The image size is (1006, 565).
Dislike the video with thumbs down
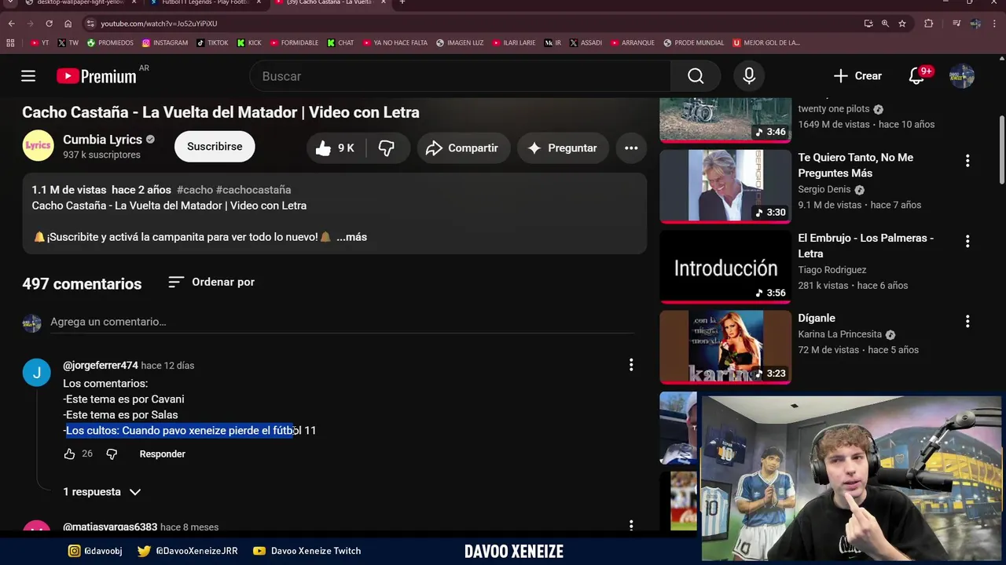point(387,148)
